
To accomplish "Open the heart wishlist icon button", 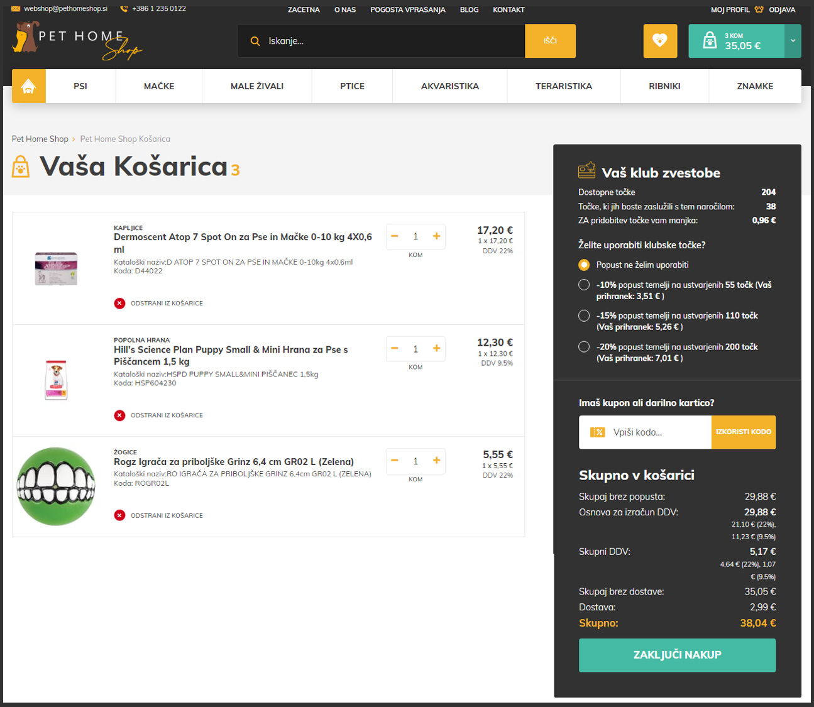I will pyautogui.click(x=660, y=41).
